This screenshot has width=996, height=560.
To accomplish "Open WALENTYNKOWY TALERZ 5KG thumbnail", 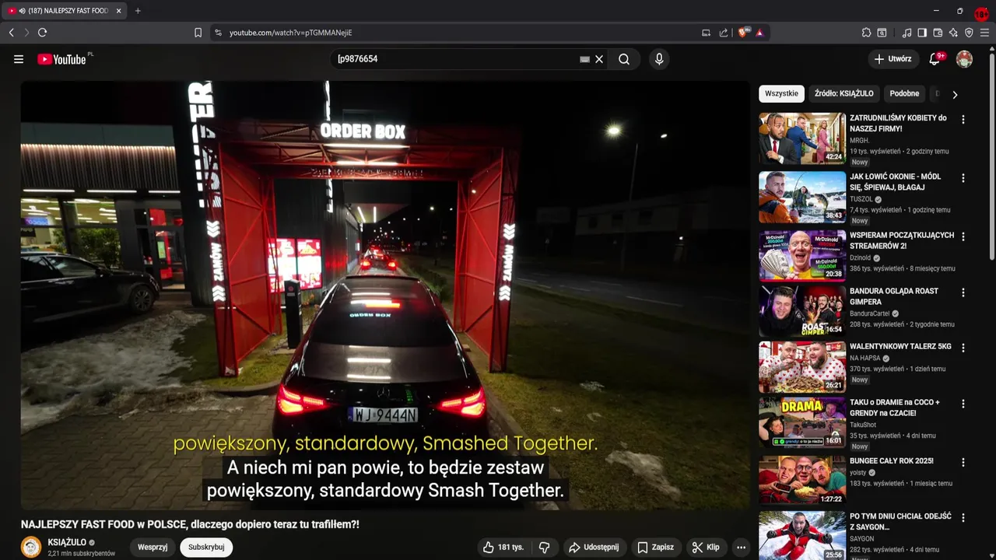I will coord(802,367).
